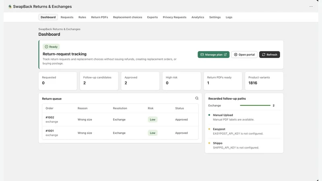
Task: Open the Privacy Requests tab
Action: click(175, 17)
